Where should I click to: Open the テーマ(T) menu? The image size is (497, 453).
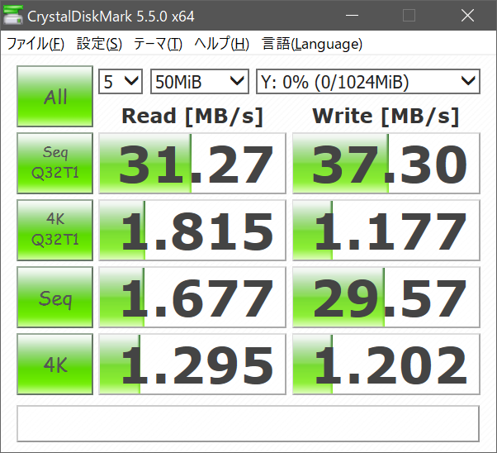point(158,44)
